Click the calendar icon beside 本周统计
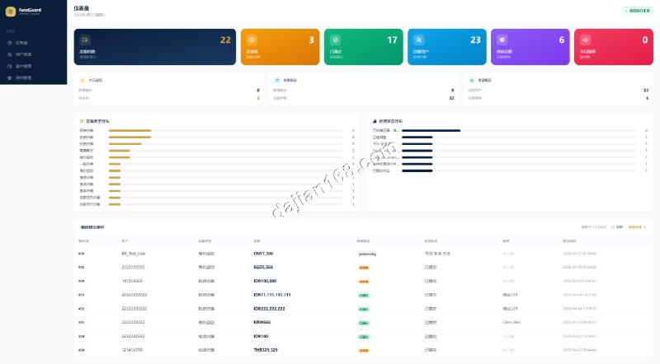 [x=276, y=80]
